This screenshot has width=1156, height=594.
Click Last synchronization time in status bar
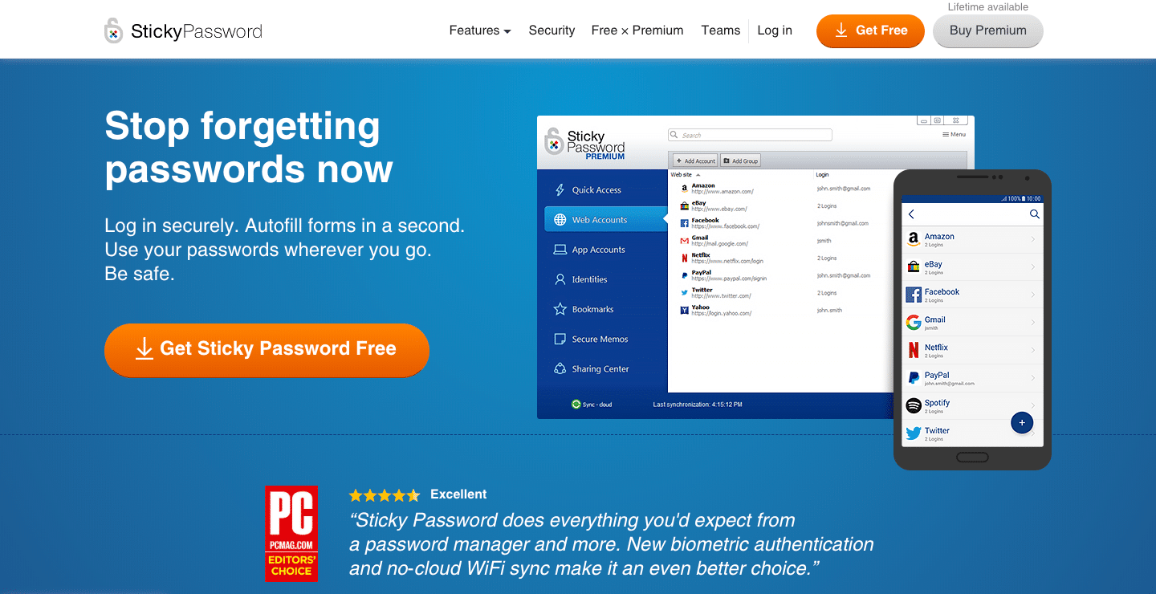pyautogui.click(x=698, y=405)
